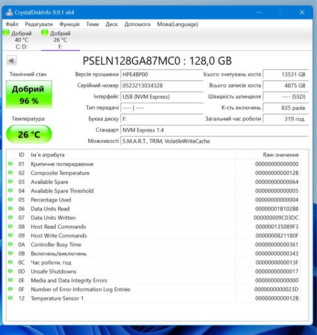The height and width of the screenshot is (335, 317).
Task: Select the Host Write Commands row
Action: (153, 235)
